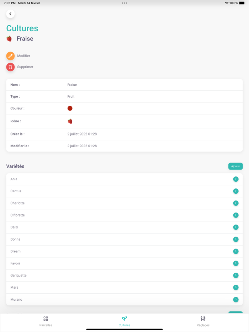
Task: Go back with the left chevron button
Action: (x=10, y=14)
